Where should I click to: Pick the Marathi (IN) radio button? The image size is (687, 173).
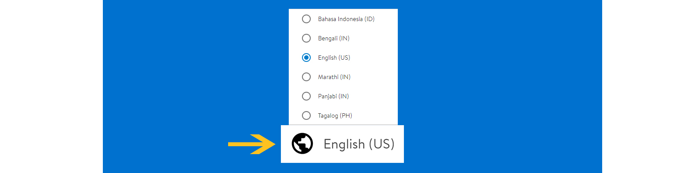[306, 77]
